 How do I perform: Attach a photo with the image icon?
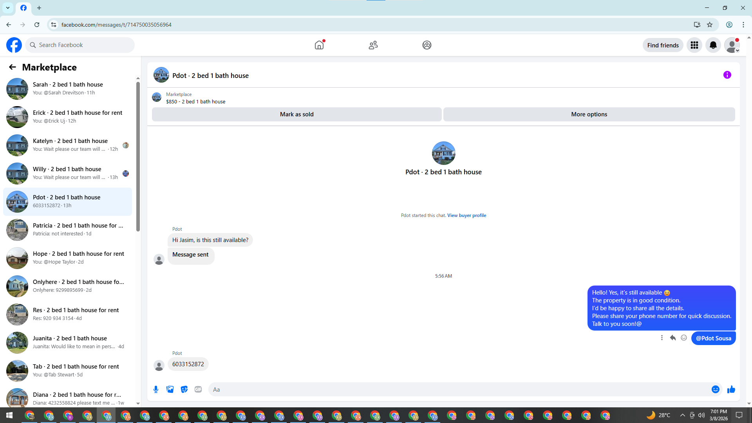[170, 389]
